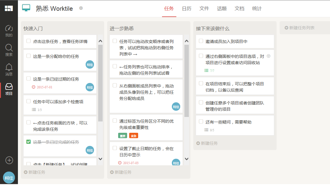The width and height of the screenshot is (330, 185).
Task: Click the 0/5 checklist icon
Action: (206, 130)
